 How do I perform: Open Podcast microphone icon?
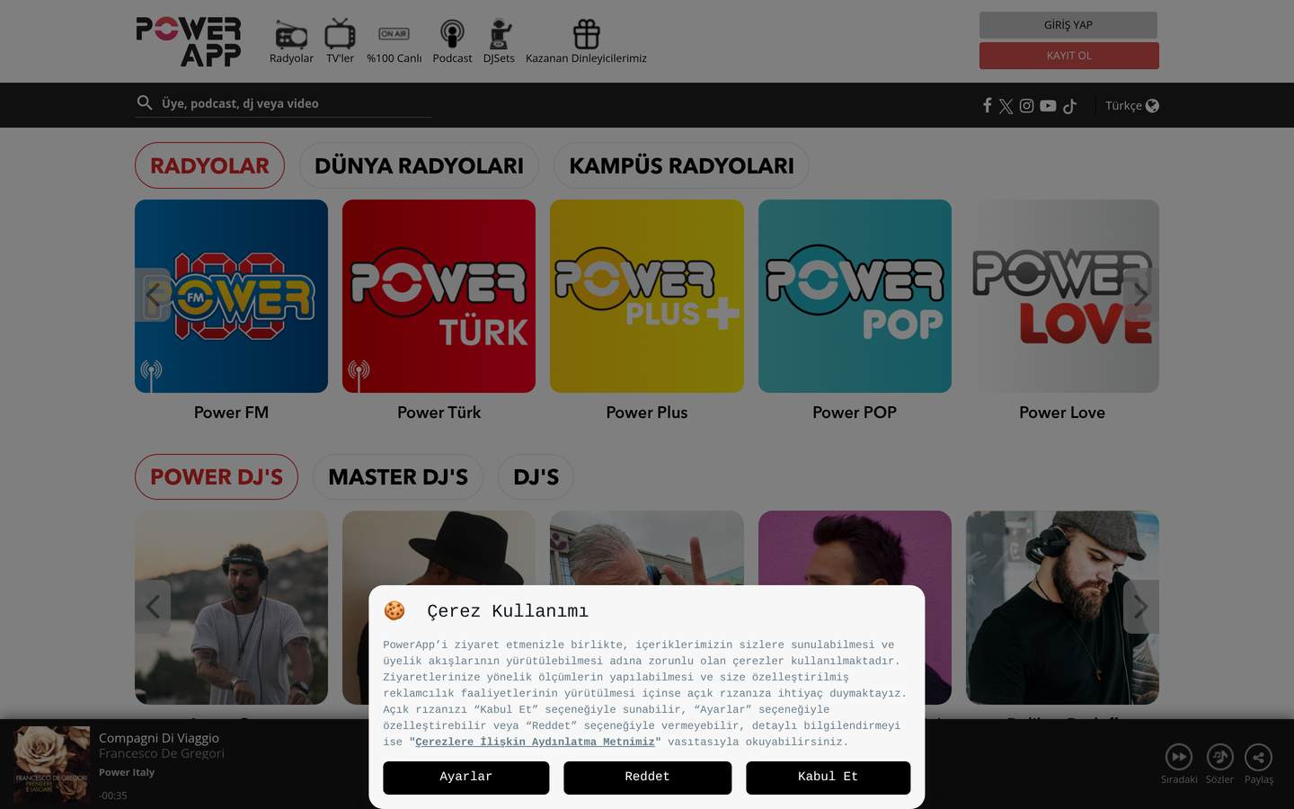click(452, 34)
